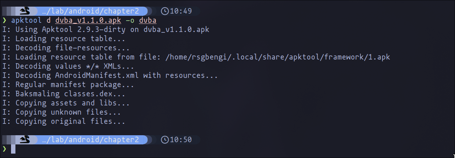Viewport: 455px width, 158px height.
Task: Click the underlined dvba_v1.1.0.apk argument
Action: click(88, 20)
